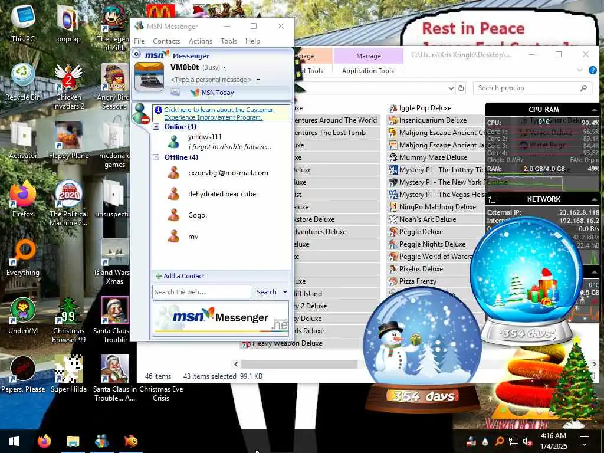Launch Chicken Invaders 2 shortcut
This screenshot has width=604, height=453.
[x=68, y=86]
